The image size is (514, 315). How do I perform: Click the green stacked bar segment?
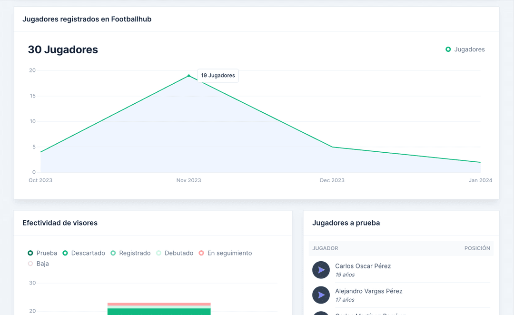point(159,311)
